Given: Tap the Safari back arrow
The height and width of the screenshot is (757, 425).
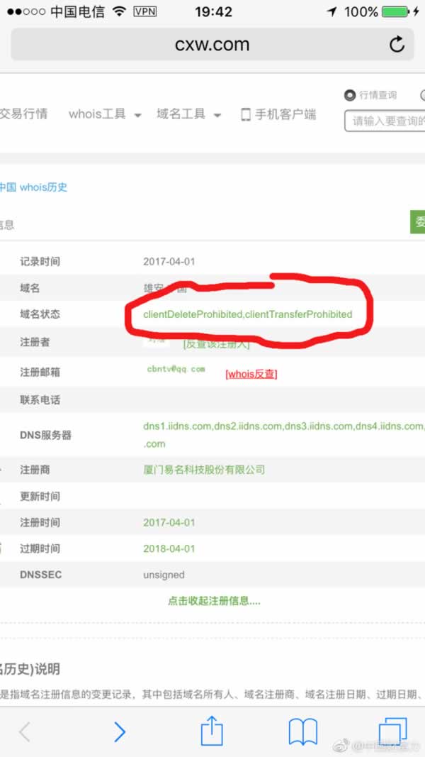Looking at the screenshot, I should (x=25, y=731).
